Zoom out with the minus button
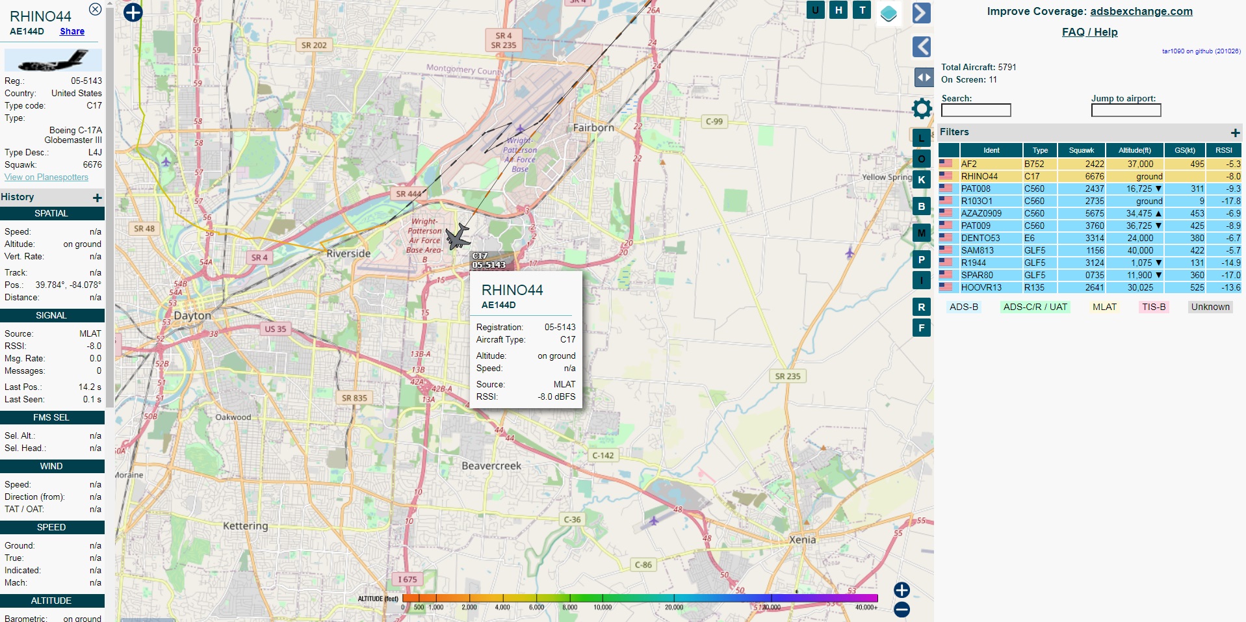The height and width of the screenshot is (622, 1246). click(x=902, y=610)
